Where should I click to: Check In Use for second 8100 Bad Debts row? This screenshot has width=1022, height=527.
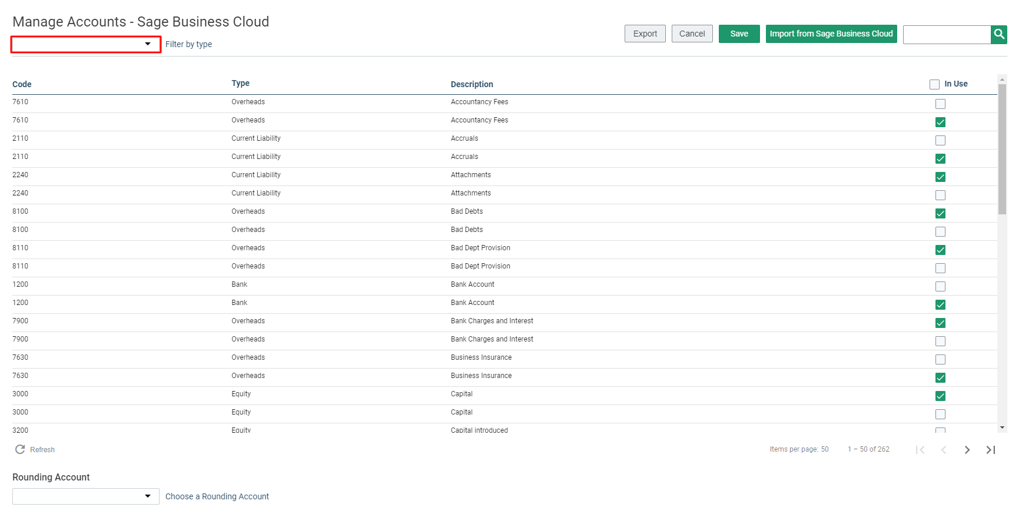coord(940,232)
